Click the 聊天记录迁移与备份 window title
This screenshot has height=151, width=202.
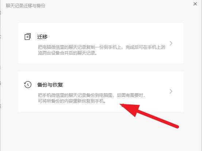click(x=26, y=6)
